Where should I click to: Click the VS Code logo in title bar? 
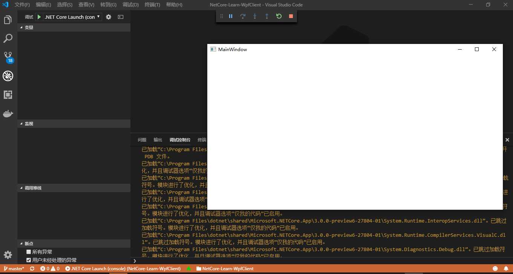pyautogui.click(x=5, y=5)
